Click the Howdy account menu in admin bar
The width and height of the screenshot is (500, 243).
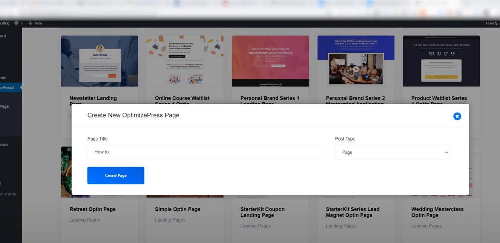(493, 23)
